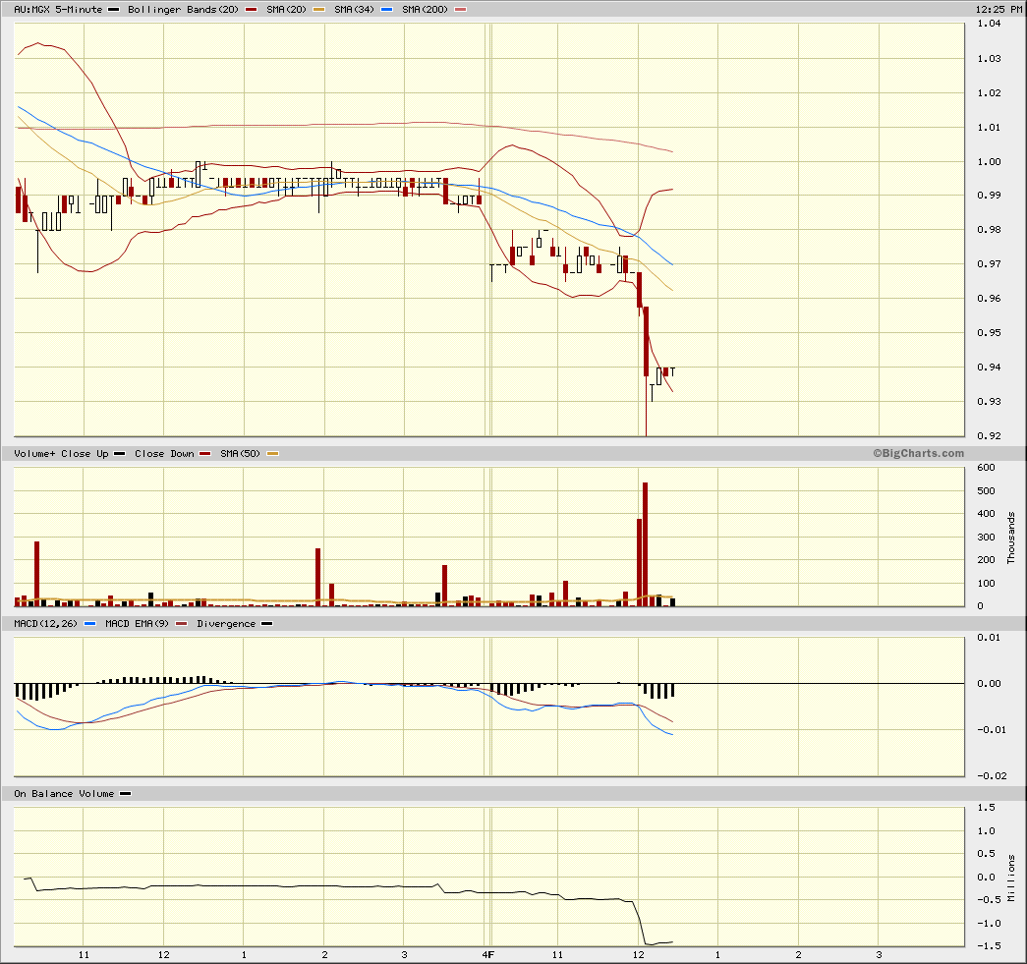This screenshot has height=964, width=1027.
Task: Click the 0.97 price axis label
Action: 989,264
